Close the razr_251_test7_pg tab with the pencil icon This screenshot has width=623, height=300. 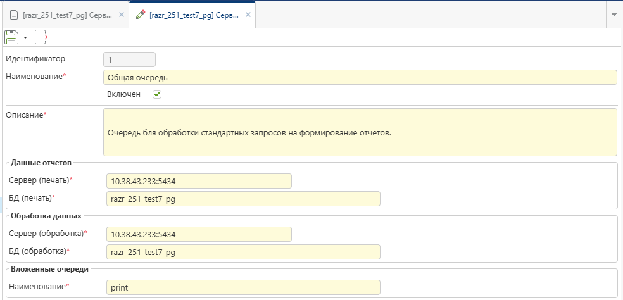tap(248, 15)
